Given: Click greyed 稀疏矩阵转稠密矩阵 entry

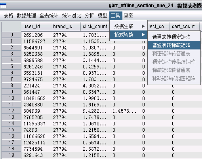Looking at the screenshot, I should pyautogui.click(x=174, y=78).
